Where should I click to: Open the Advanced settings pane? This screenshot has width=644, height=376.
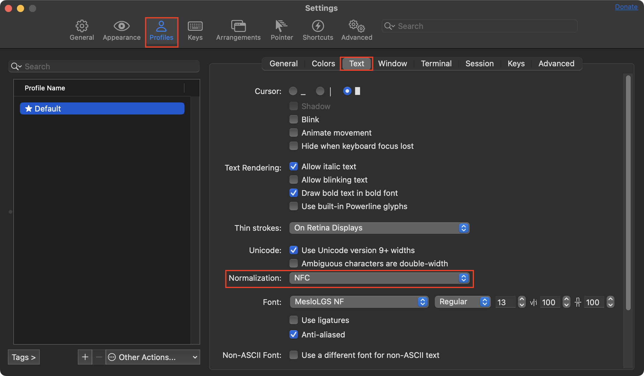click(356, 30)
